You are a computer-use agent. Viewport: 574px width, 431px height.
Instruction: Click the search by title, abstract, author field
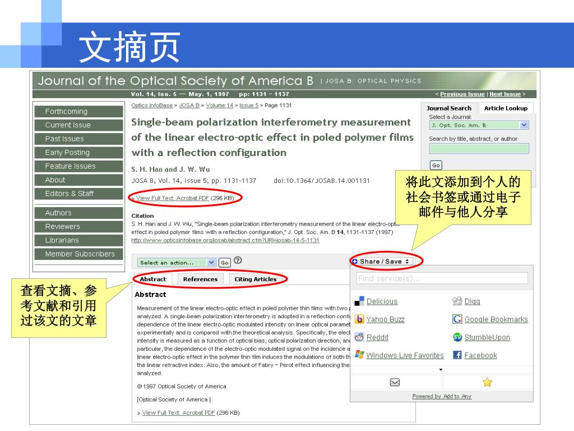point(479,148)
